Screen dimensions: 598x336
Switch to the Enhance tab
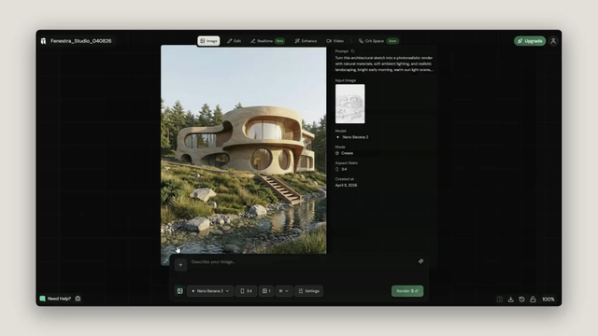coord(306,41)
